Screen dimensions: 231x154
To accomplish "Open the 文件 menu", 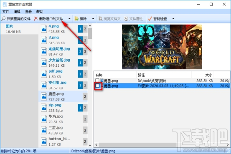I will click(x=6, y=12).
